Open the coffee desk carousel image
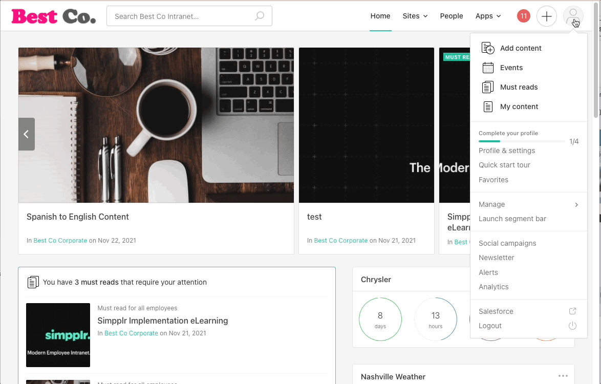This screenshot has width=601, height=384. click(156, 125)
